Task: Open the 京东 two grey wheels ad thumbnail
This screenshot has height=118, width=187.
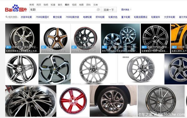Action: pos(120,38)
